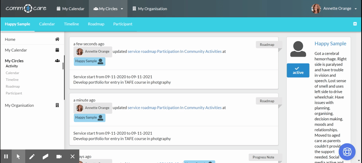Click the Home house icon in sidebar
This screenshot has height=163, width=362.
coord(57,39)
